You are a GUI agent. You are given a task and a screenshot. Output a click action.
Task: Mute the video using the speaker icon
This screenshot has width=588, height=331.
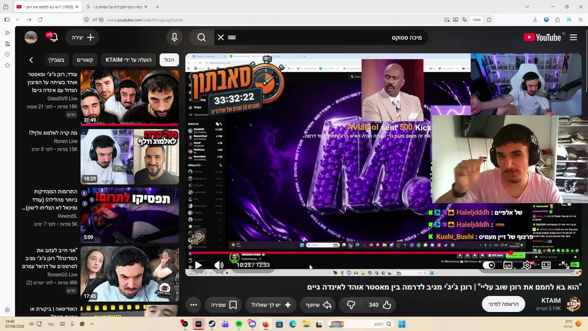pos(219,265)
